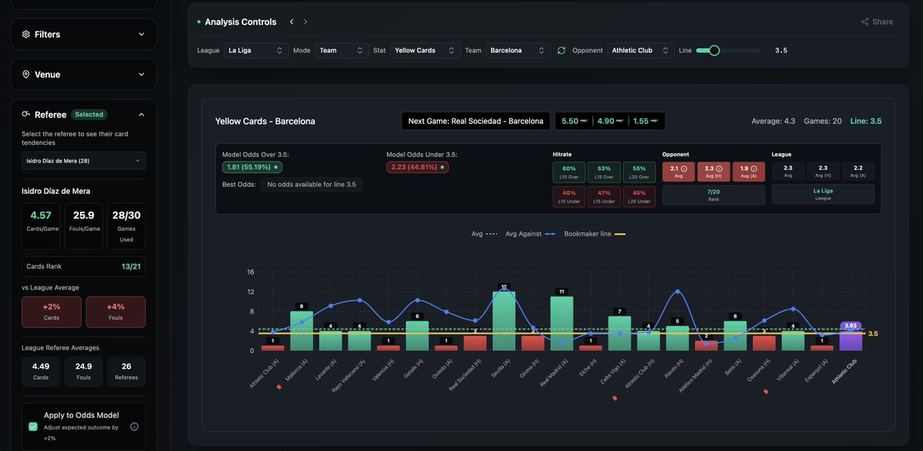923x451 pixels.
Task: Click the Share button
Action: [x=877, y=22]
